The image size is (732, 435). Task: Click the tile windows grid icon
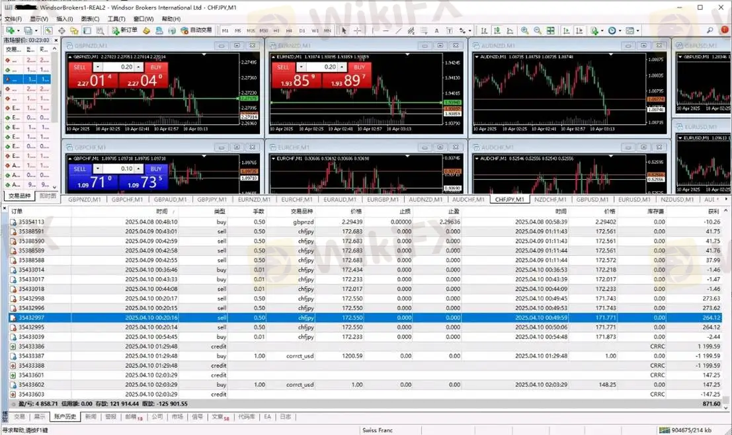(550, 30)
